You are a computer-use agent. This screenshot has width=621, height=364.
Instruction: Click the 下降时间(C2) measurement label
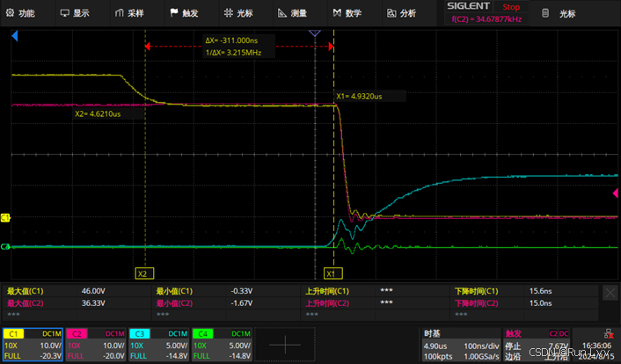click(477, 303)
